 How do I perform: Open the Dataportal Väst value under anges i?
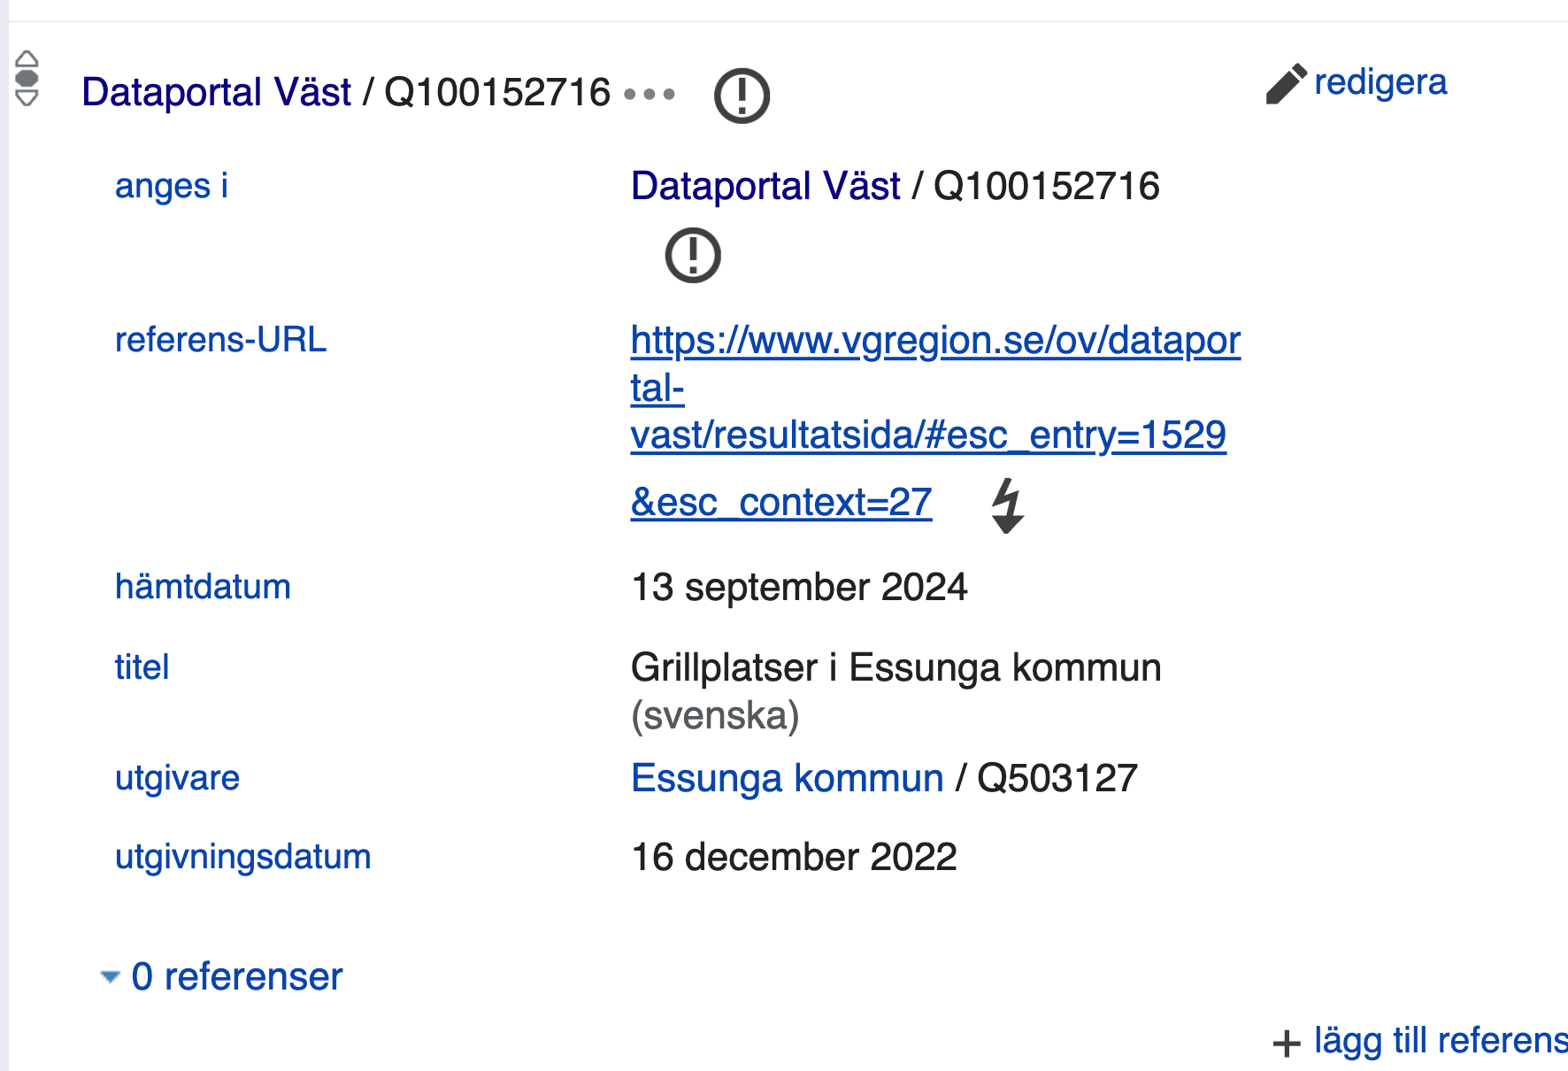point(765,186)
